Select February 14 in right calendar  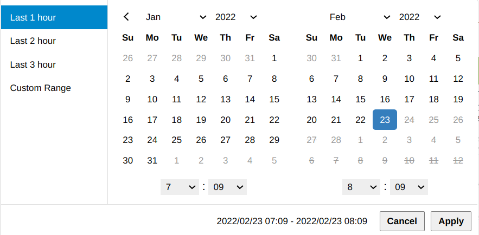click(336, 99)
